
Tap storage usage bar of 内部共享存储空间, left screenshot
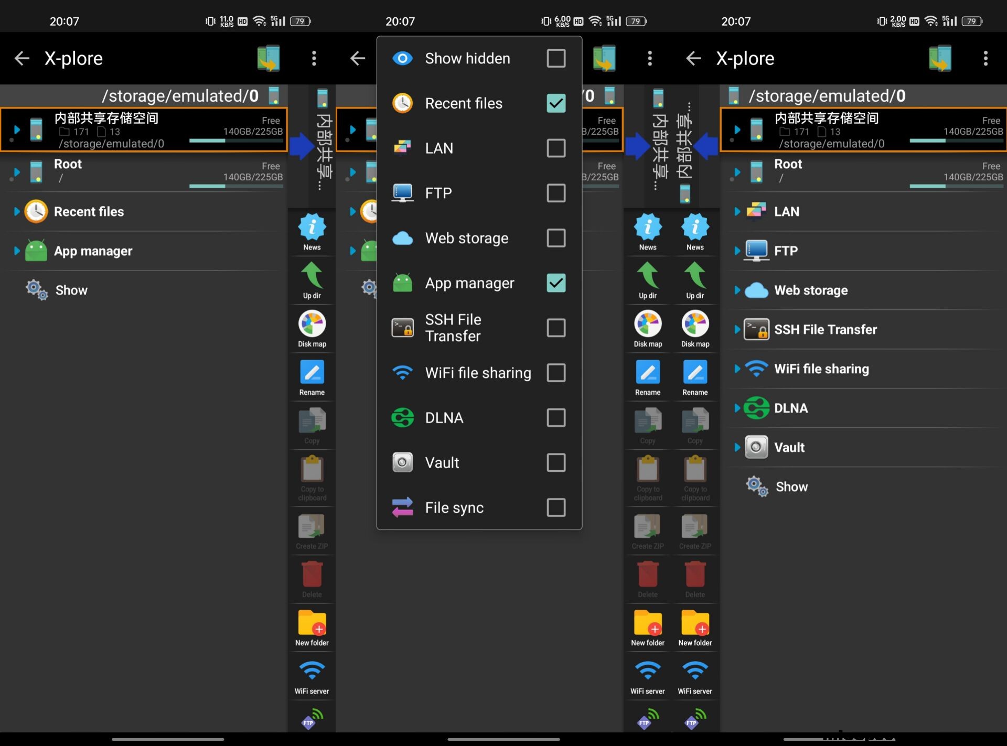point(236,140)
